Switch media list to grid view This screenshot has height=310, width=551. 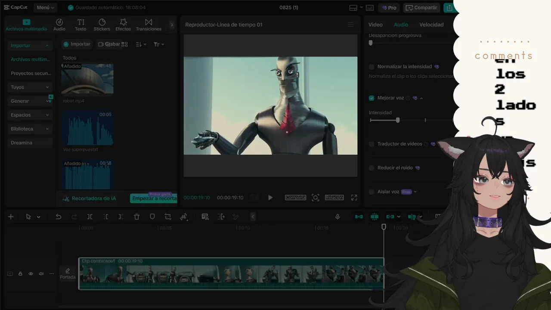pyautogui.click(x=125, y=44)
